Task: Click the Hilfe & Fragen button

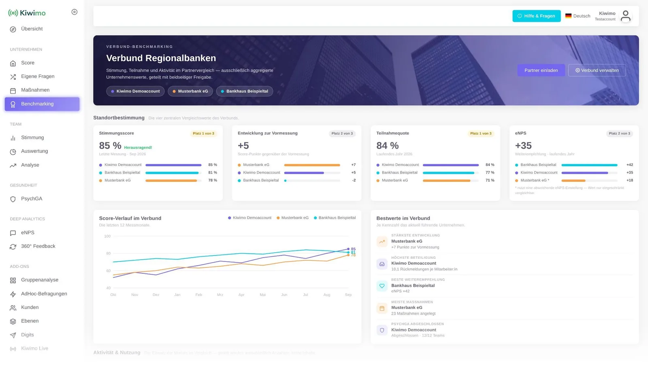Action: 537,16
